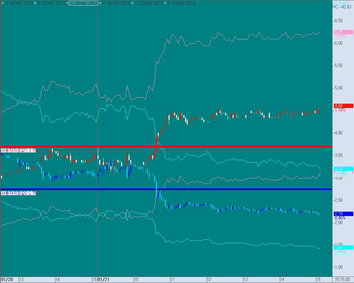Click the P 201402 257,5 legend marker
The width and height of the screenshot is (354, 283).
[35, 3]
